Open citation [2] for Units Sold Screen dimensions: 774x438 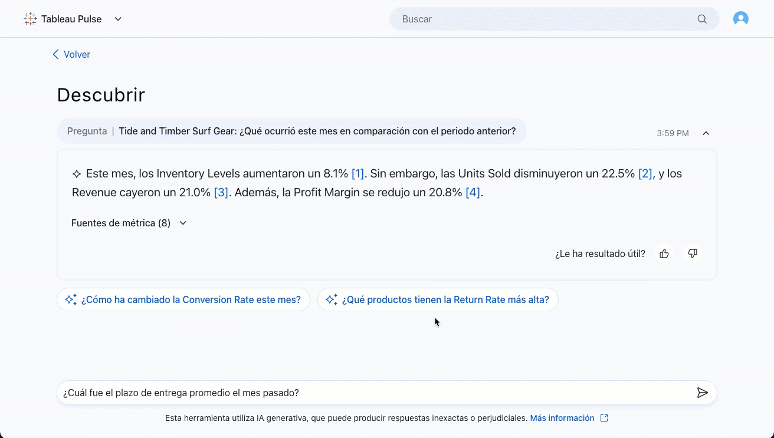pos(645,174)
